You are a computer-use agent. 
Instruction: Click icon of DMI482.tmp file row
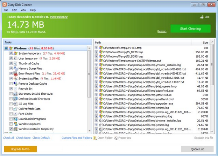coord(101,48)
